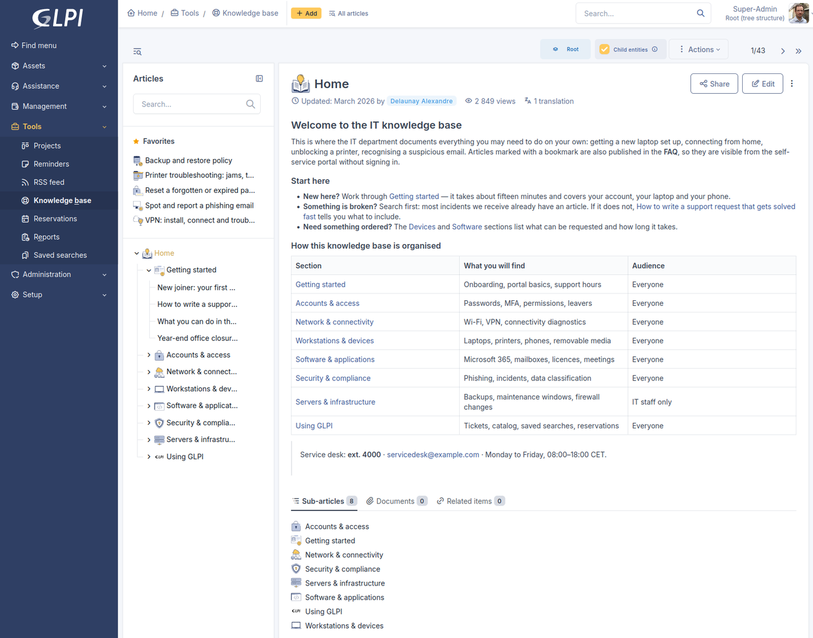Go to next article arrow

pos(783,51)
